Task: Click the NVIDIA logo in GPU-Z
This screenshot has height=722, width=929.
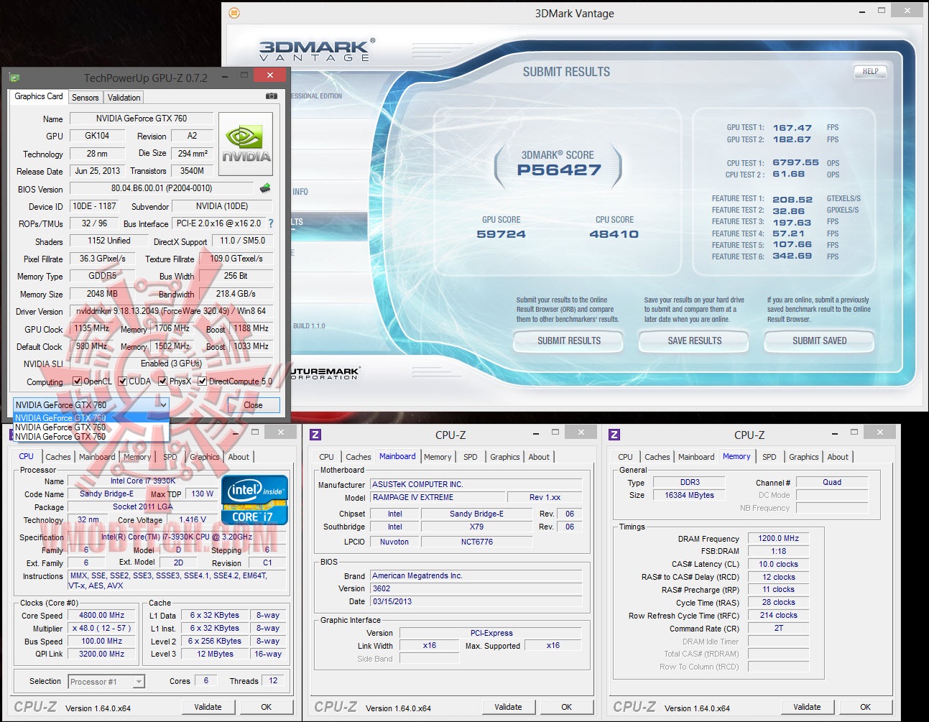Action: click(246, 144)
